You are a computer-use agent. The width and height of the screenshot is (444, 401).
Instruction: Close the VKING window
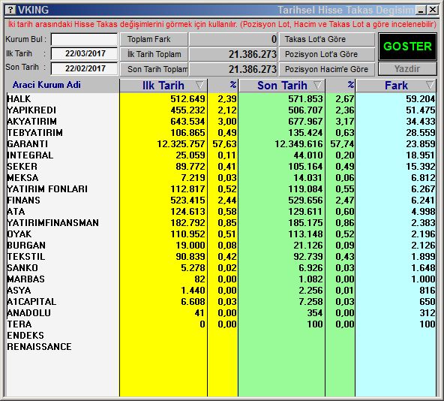pos(433,11)
